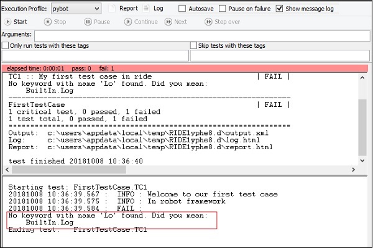Viewport: 373px width, 248px height.
Task: Click the 'fail: 1' status text
Action: click(106, 68)
